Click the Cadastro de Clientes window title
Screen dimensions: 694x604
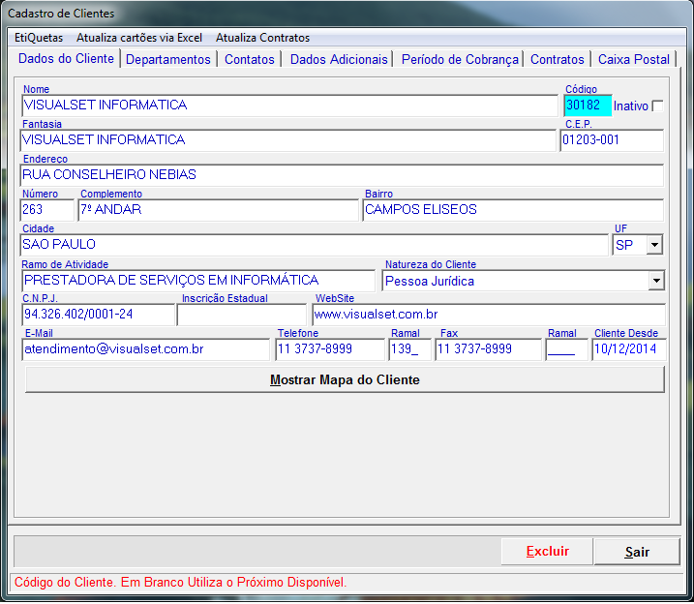[x=61, y=14]
